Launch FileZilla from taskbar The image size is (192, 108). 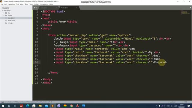pyautogui.click(x=21, y=106)
